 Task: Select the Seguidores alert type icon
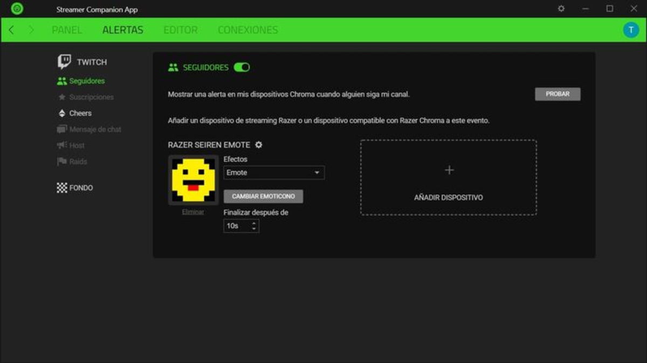(x=61, y=81)
